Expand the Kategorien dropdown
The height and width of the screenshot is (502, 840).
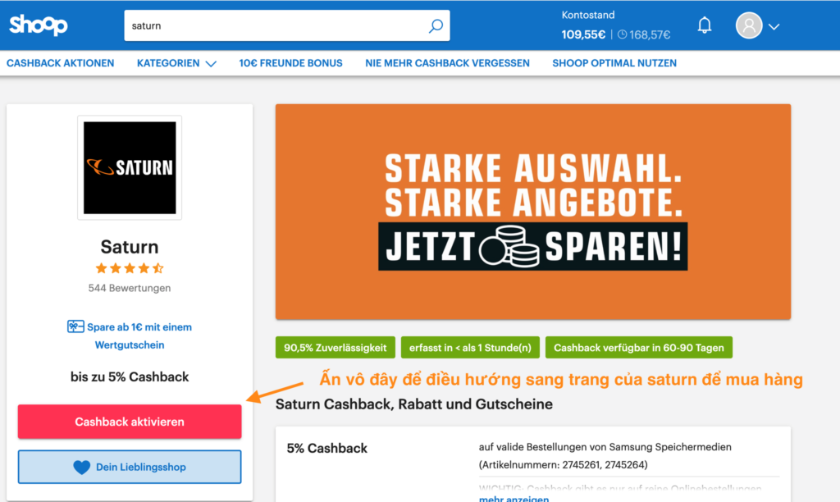click(176, 63)
